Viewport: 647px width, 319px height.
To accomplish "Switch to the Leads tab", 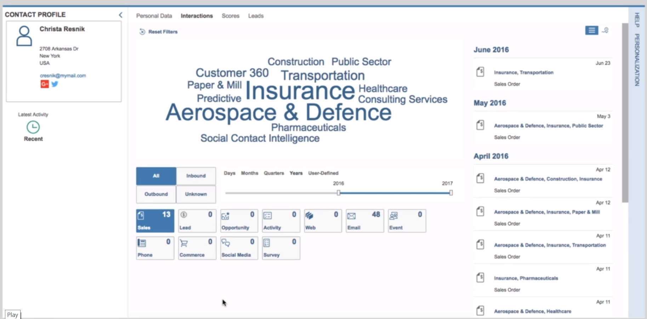I will tap(256, 16).
